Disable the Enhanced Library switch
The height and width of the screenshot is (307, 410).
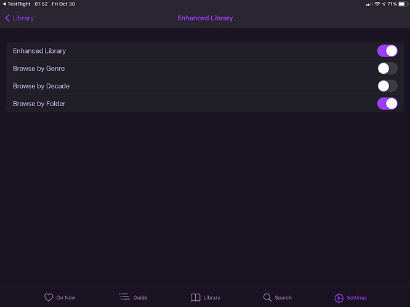point(387,51)
